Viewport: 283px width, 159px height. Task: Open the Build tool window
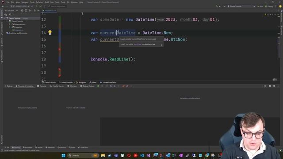[72, 148]
